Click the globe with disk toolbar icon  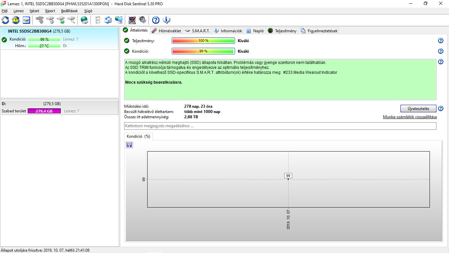point(85,20)
